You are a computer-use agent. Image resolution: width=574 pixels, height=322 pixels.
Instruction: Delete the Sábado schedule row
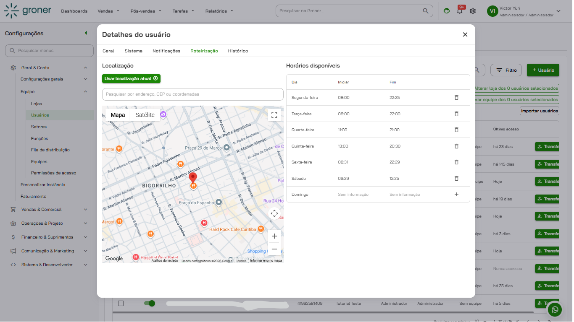(x=456, y=178)
